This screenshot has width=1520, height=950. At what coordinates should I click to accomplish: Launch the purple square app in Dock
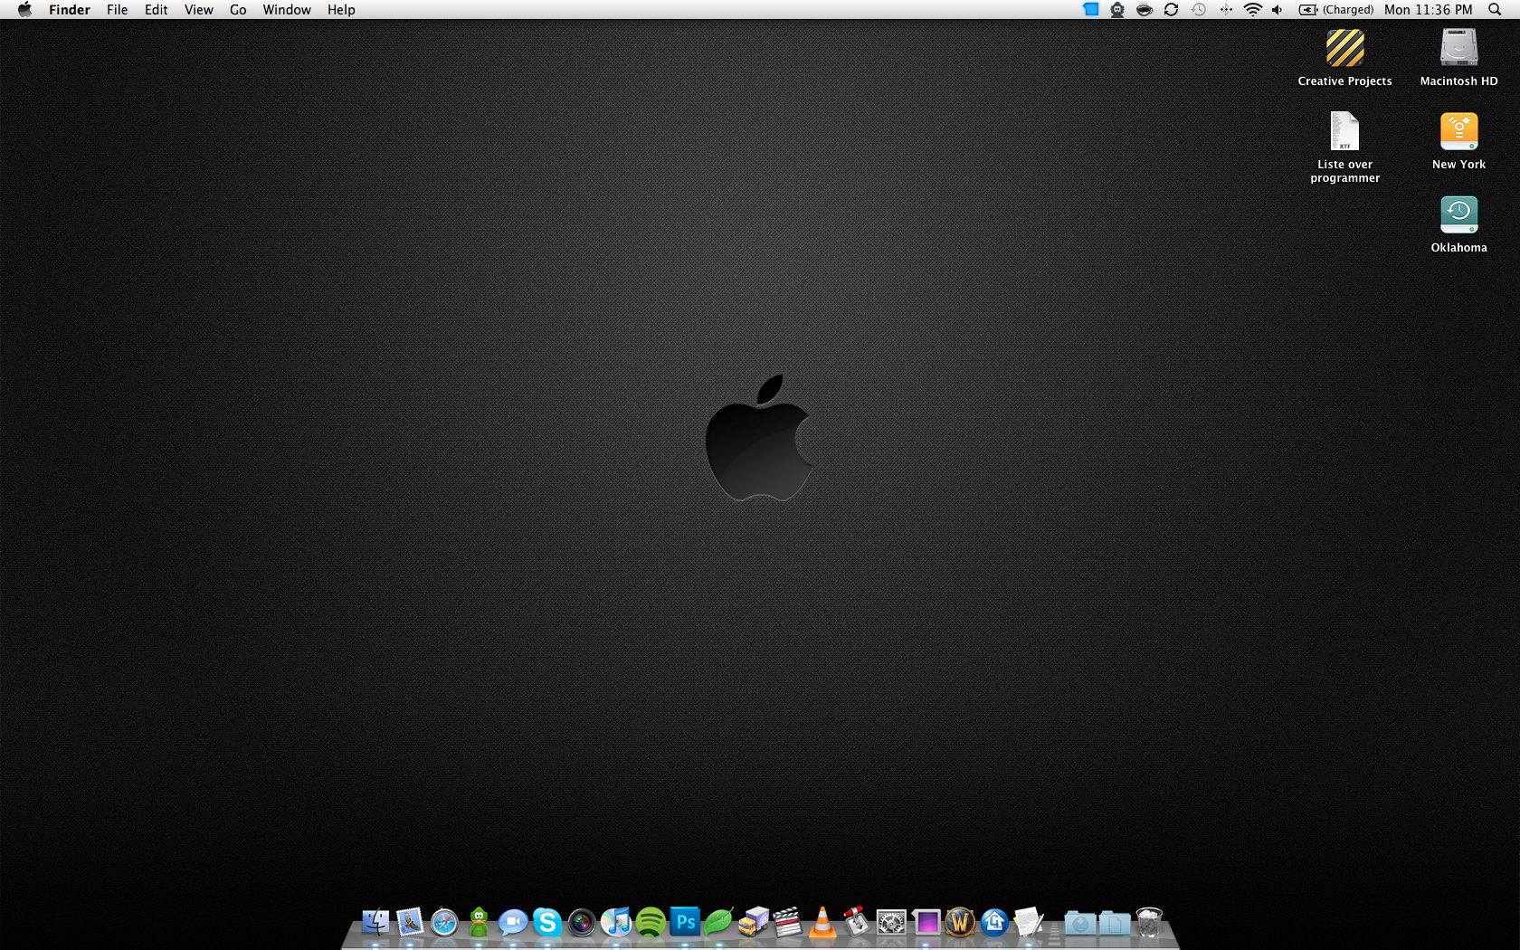926,922
